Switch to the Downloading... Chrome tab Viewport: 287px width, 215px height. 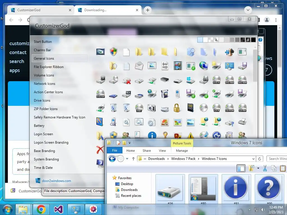108,10
